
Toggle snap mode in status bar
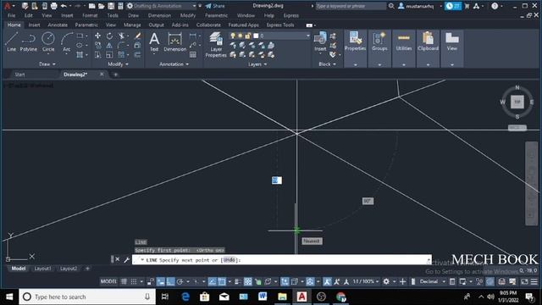coord(134,281)
